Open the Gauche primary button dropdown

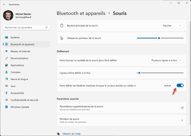(172, 26)
